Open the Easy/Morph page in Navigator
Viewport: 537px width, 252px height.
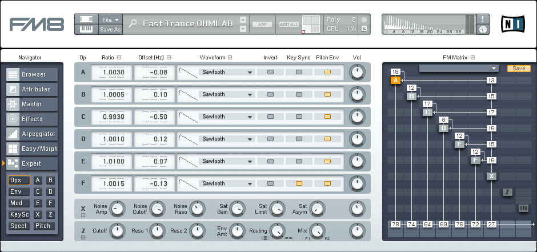pyautogui.click(x=32, y=149)
